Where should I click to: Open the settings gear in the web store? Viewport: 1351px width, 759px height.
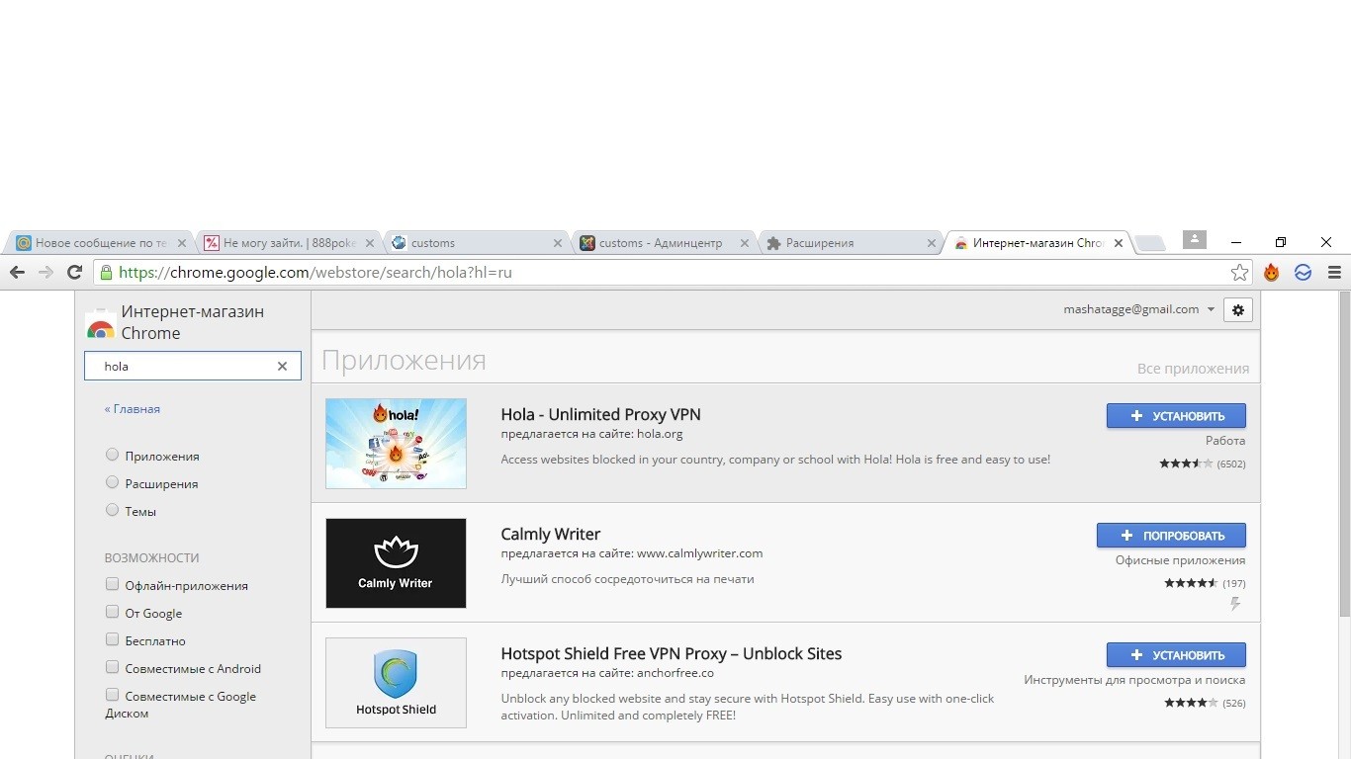1238,309
